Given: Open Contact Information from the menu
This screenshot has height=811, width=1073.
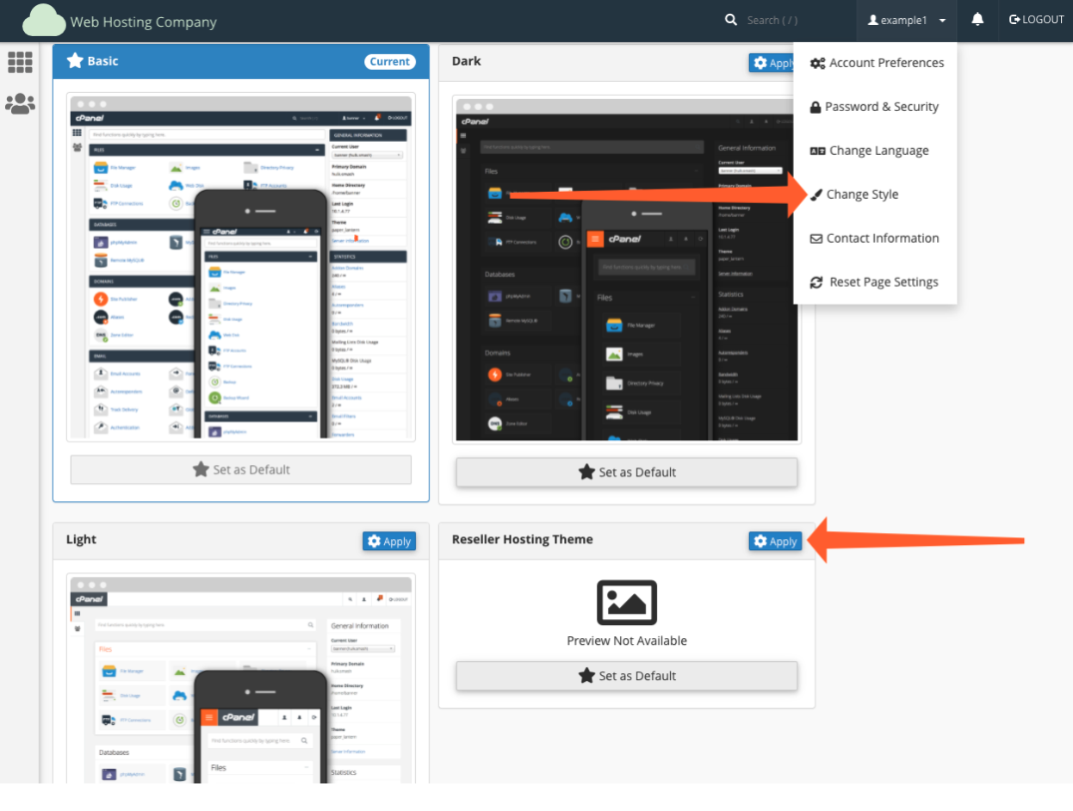Looking at the screenshot, I should [x=874, y=238].
